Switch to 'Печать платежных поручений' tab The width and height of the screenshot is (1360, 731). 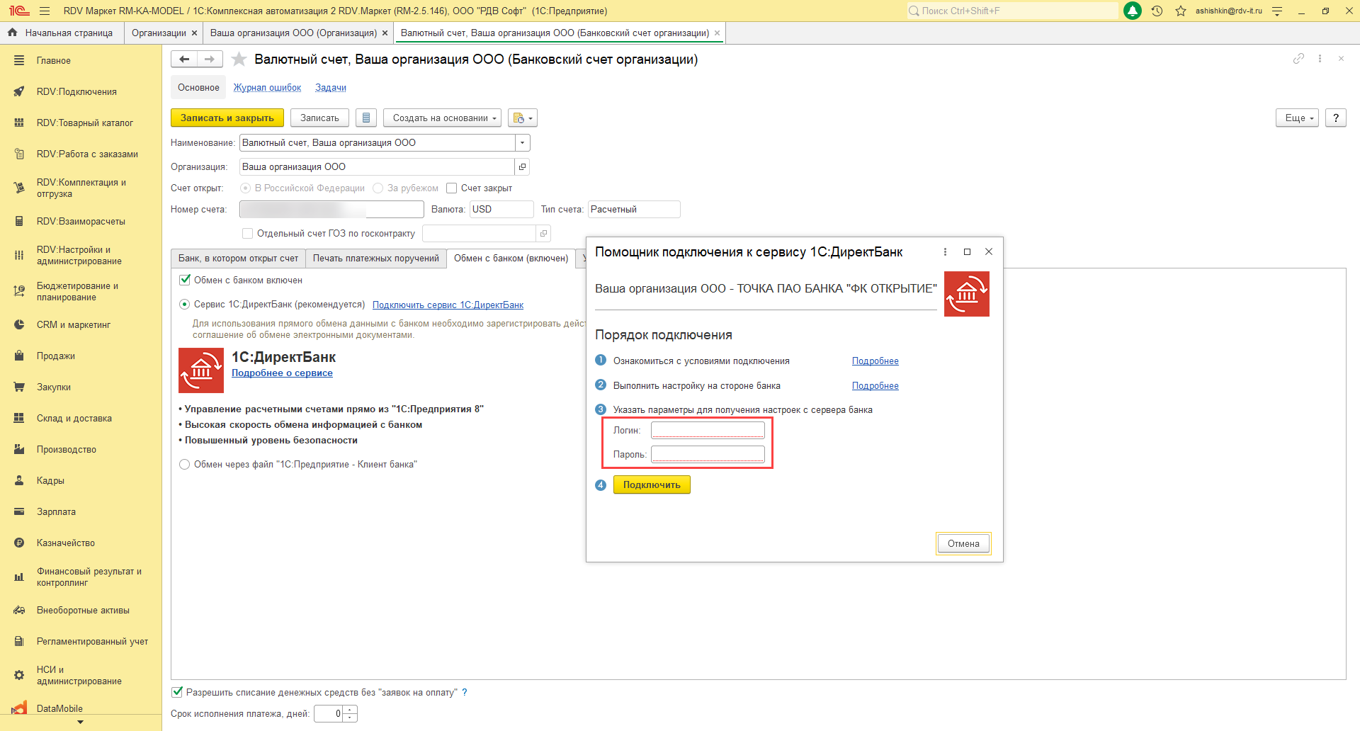(375, 259)
